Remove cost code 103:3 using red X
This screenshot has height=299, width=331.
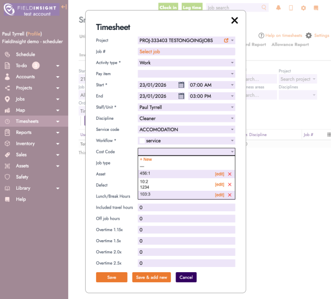230,195
